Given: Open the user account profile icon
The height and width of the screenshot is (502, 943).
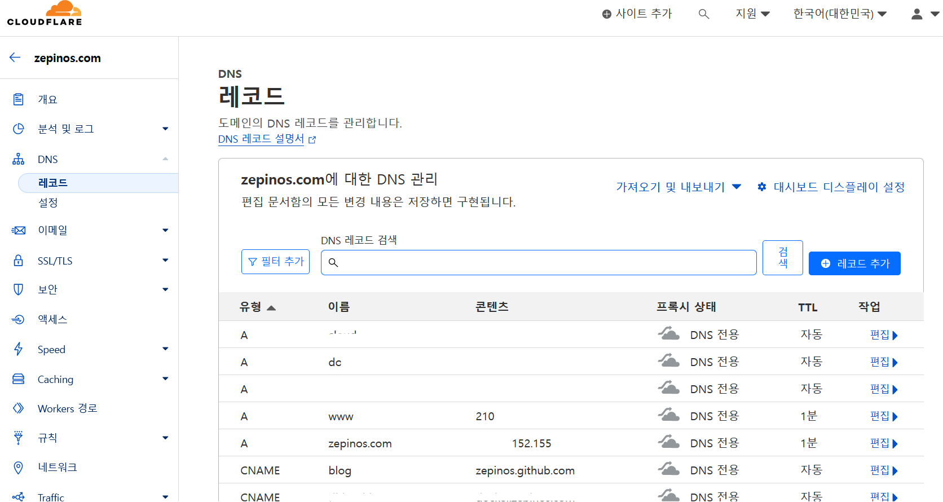Looking at the screenshot, I should pos(917,14).
